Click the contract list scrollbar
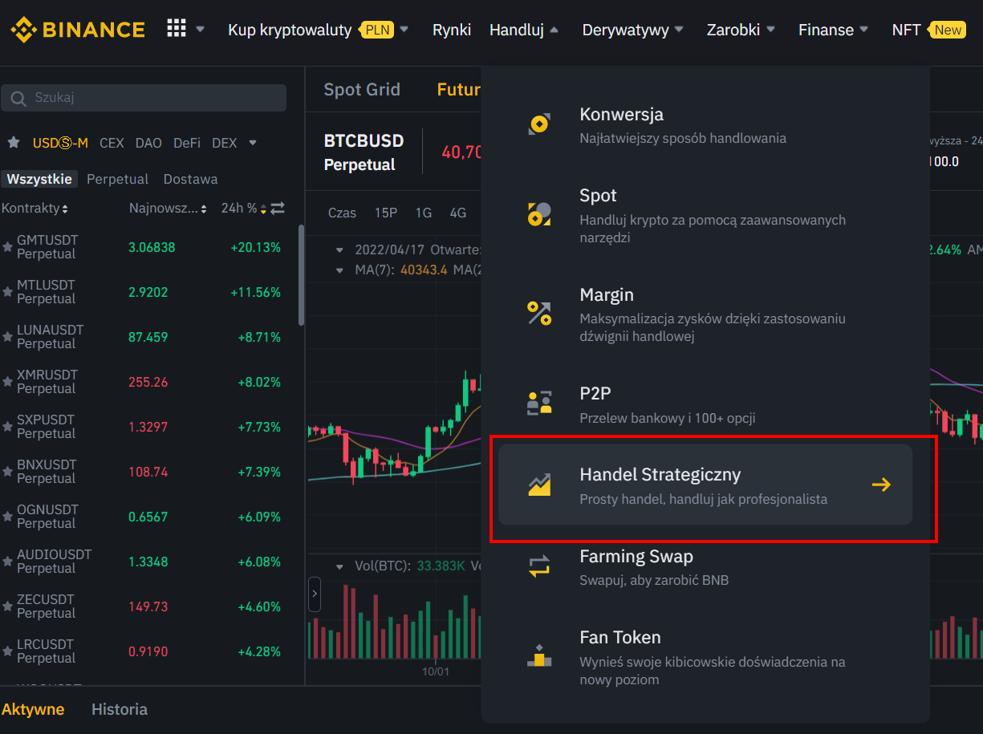983x734 pixels. [x=302, y=274]
